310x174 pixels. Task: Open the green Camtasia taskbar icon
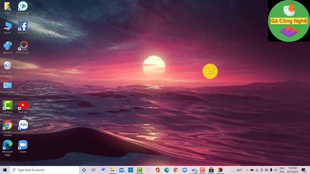tap(139, 170)
